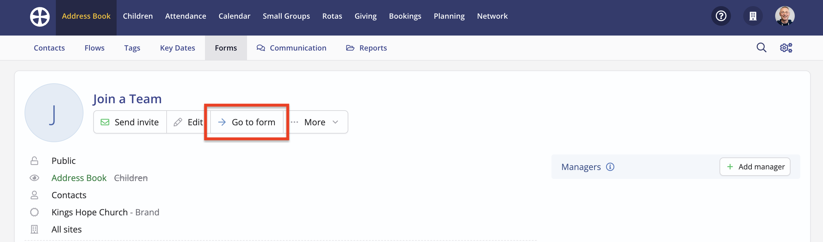
Task: Click the Public visibility text
Action: click(x=64, y=161)
